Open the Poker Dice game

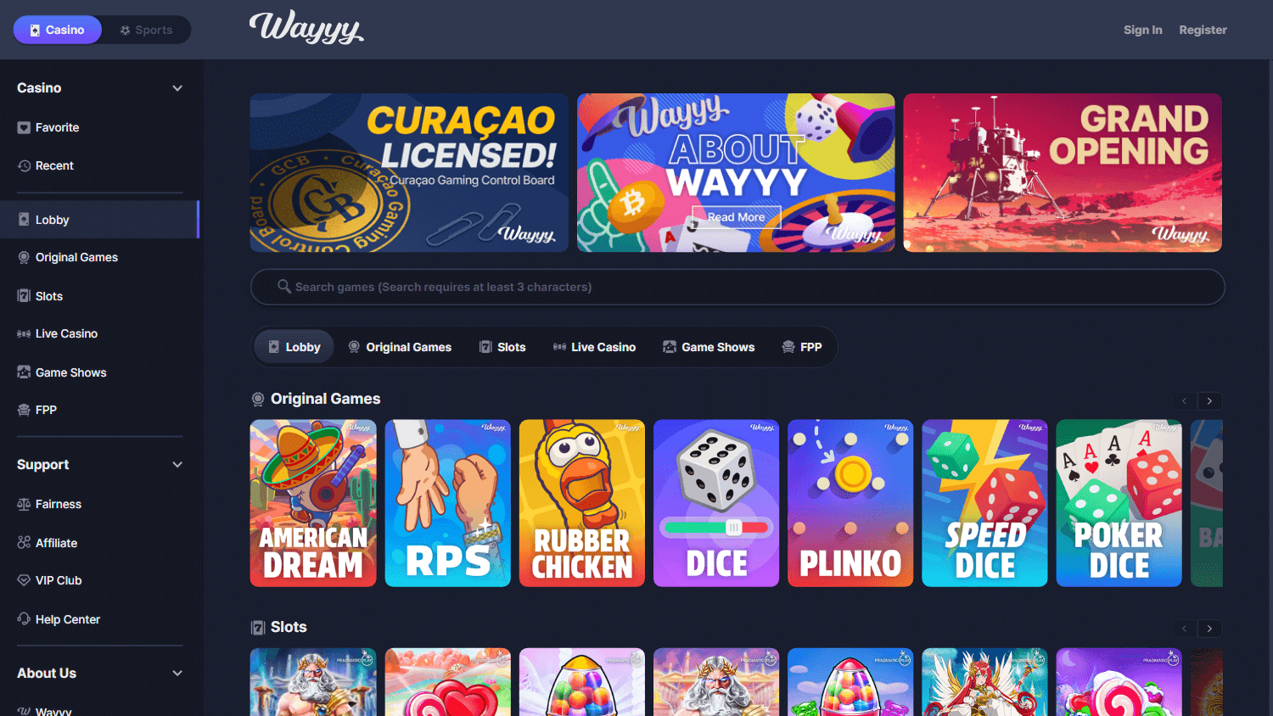click(x=1119, y=503)
